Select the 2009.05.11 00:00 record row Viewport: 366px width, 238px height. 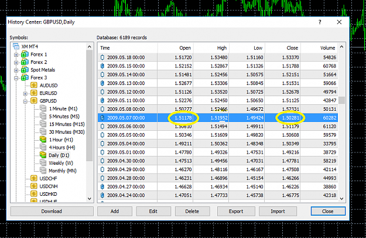tap(218, 100)
